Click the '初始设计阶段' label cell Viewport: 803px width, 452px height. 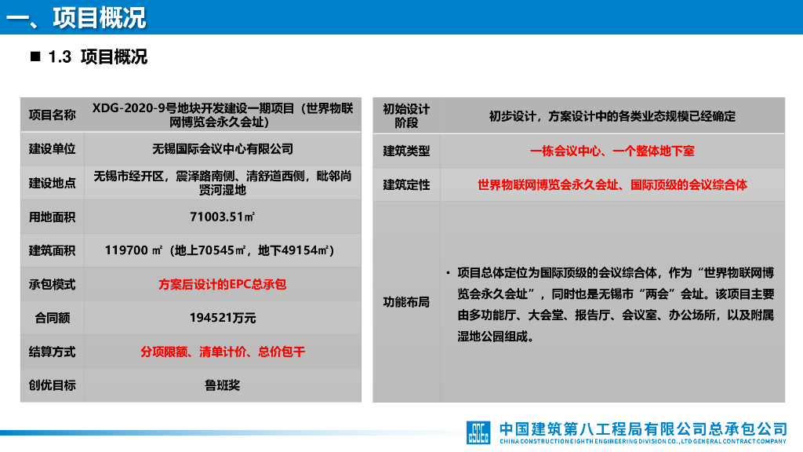click(x=407, y=116)
